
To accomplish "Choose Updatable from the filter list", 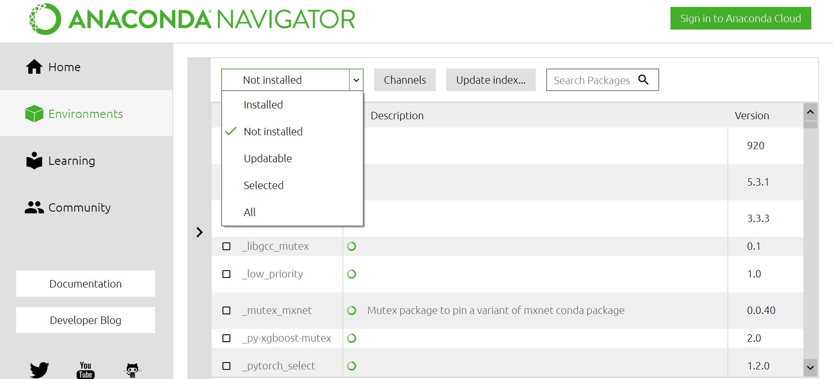I will 292,158.
